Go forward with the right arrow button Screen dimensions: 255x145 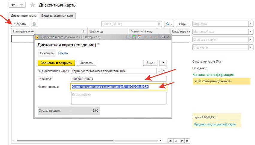(21, 5)
